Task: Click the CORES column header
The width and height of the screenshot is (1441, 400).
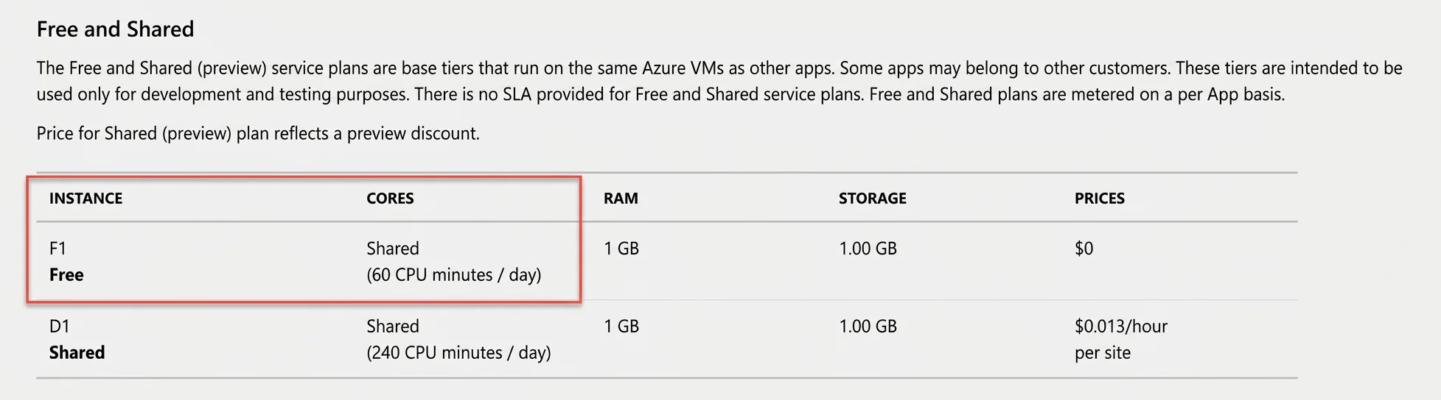Action: [x=390, y=199]
